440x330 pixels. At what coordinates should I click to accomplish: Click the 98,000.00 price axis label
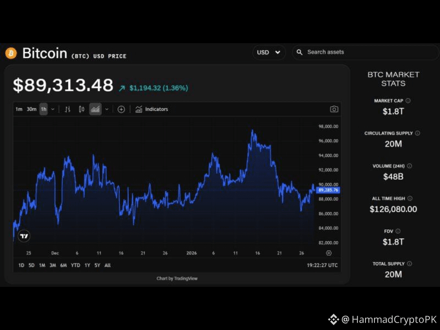click(x=328, y=126)
